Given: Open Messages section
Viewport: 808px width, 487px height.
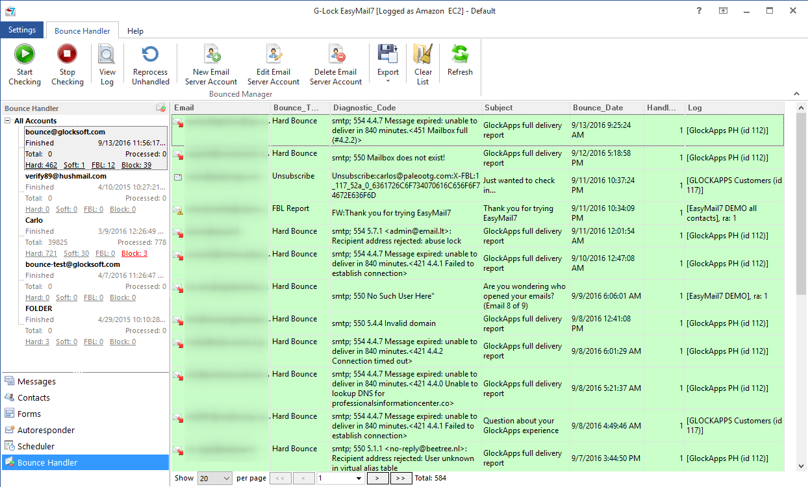Looking at the screenshot, I should pyautogui.click(x=84, y=381).
